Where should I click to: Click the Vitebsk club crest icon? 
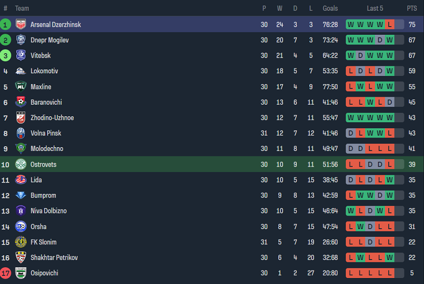click(x=21, y=55)
